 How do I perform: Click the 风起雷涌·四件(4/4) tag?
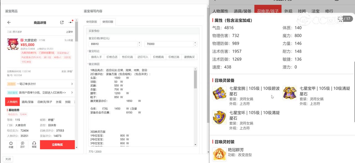click(x=31, y=57)
